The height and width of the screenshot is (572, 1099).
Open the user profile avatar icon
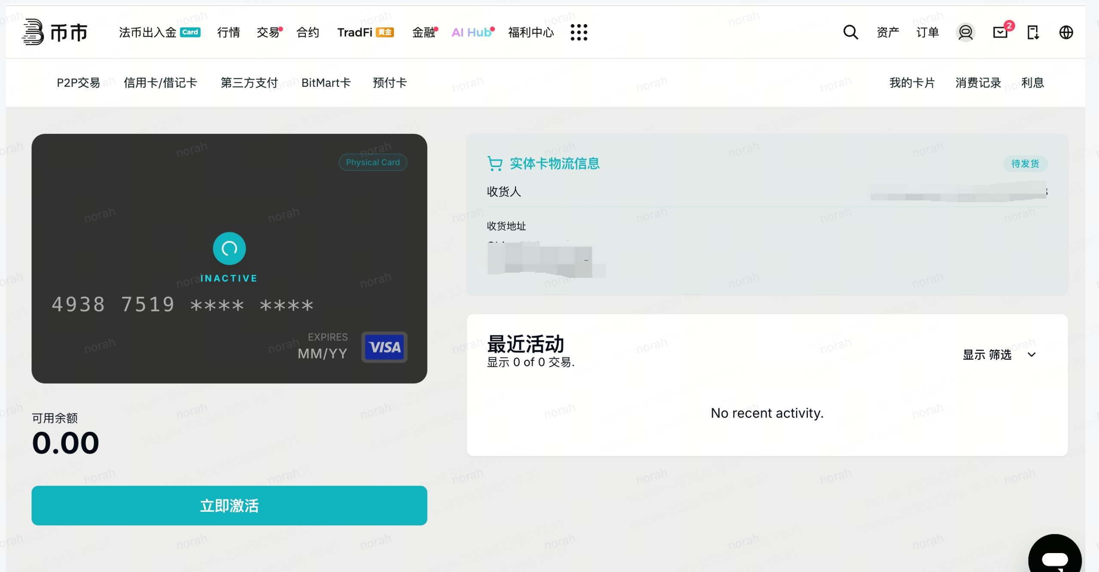pyautogui.click(x=965, y=32)
